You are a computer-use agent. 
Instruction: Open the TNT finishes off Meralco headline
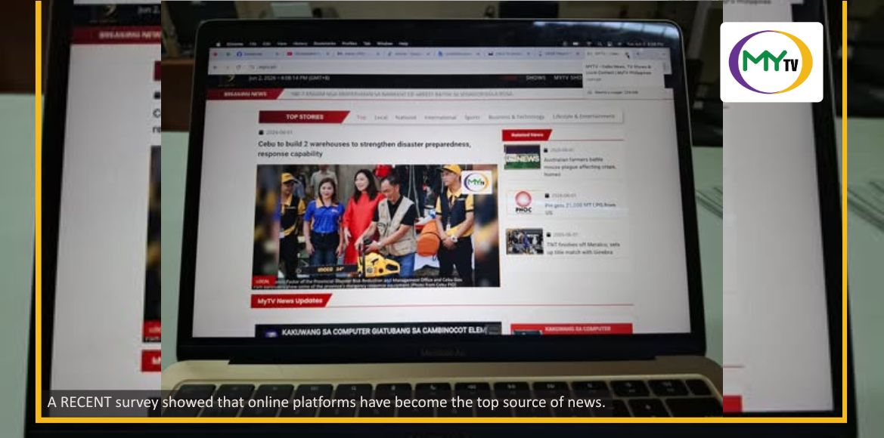583,248
